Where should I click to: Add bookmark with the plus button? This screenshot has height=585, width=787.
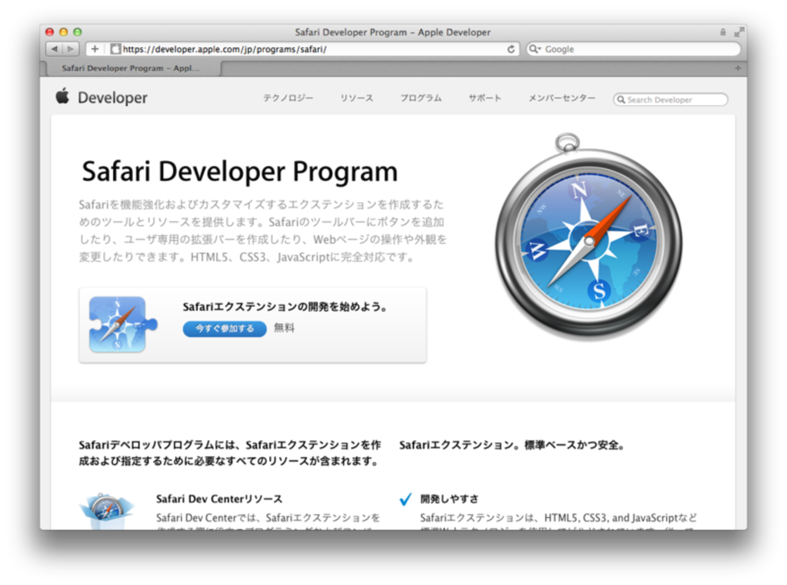[94, 49]
